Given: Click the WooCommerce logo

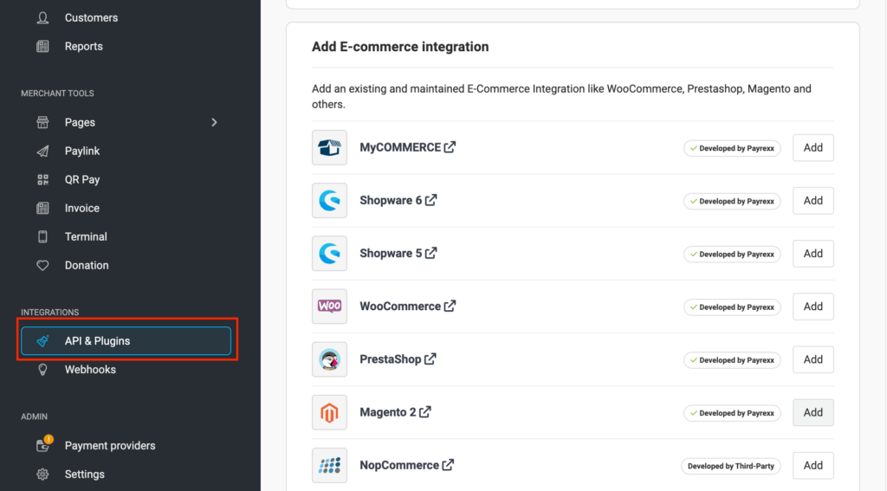Looking at the screenshot, I should click(x=329, y=307).
